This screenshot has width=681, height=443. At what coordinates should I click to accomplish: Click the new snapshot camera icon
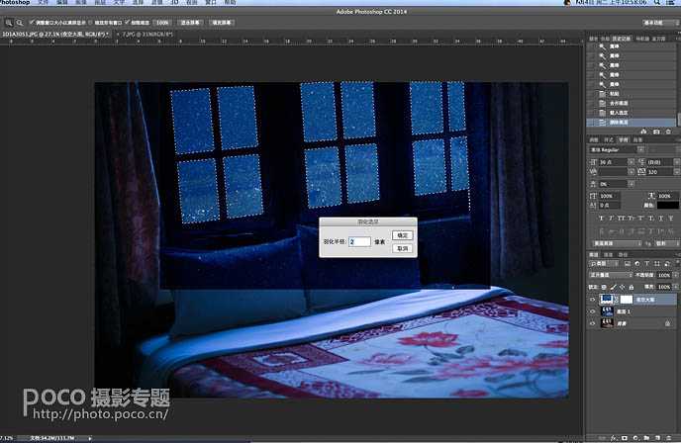(656, 132)
